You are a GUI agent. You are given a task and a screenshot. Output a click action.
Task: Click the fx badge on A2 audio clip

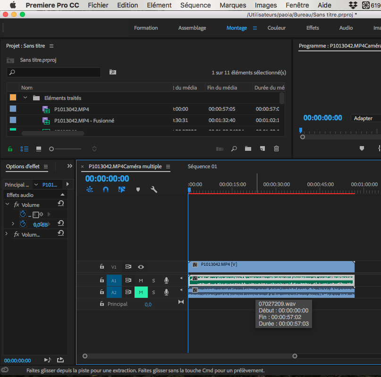(x=195, y=290)
